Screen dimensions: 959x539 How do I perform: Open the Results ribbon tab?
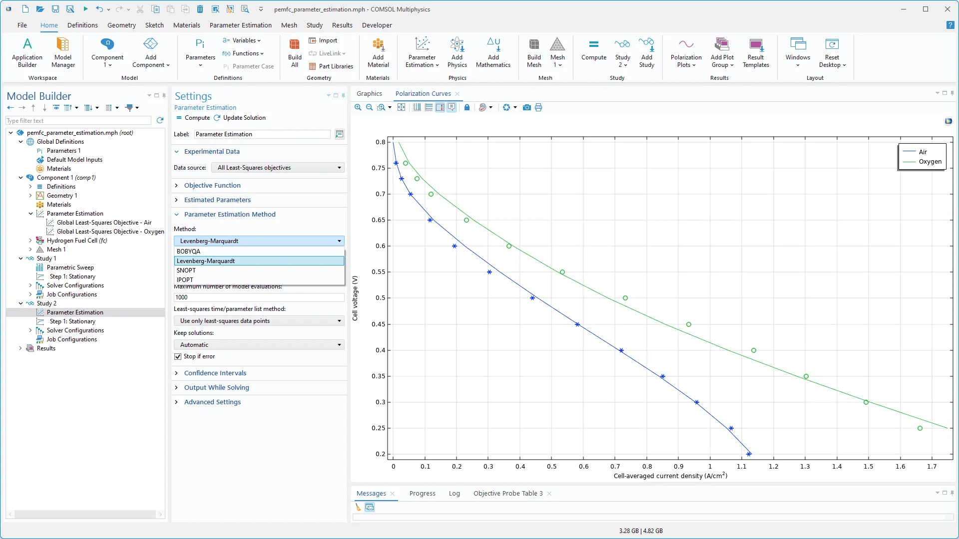pyautogui.click(x=342, y=25)
